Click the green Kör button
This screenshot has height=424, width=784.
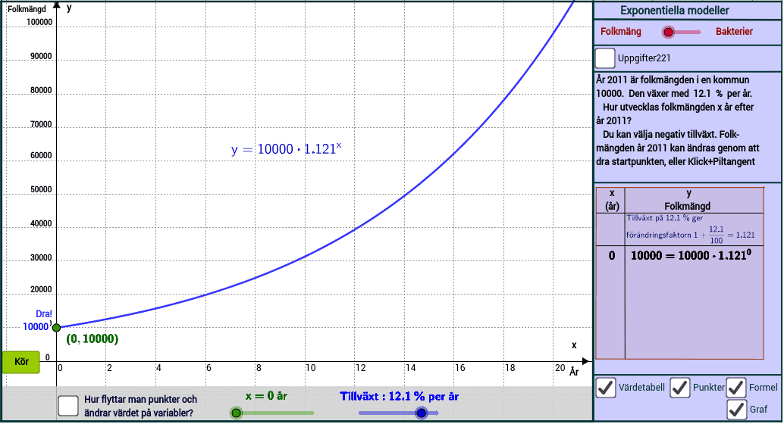coord(20,362)
